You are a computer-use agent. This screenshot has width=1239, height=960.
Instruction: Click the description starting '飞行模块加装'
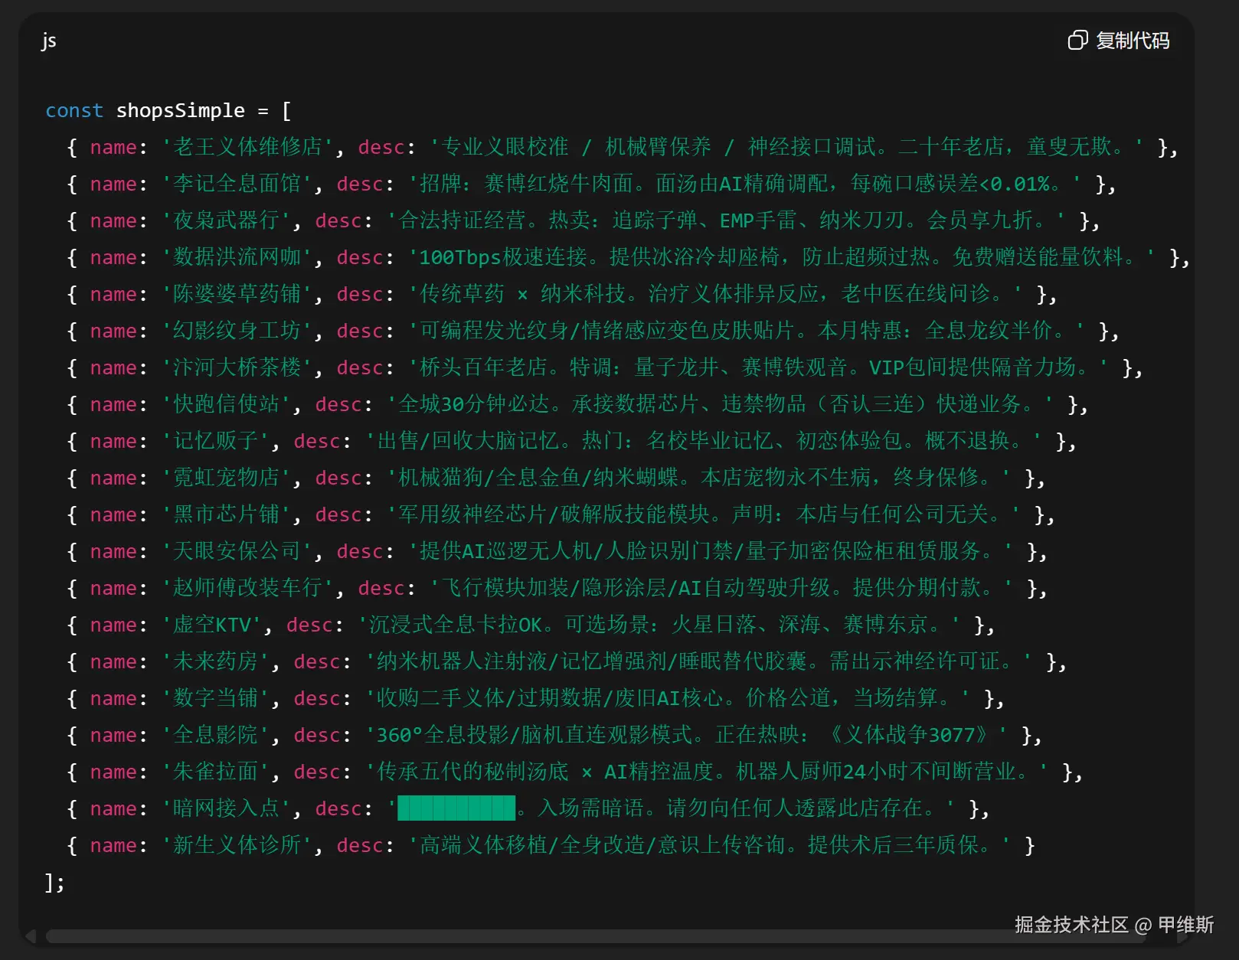[722, 588]
